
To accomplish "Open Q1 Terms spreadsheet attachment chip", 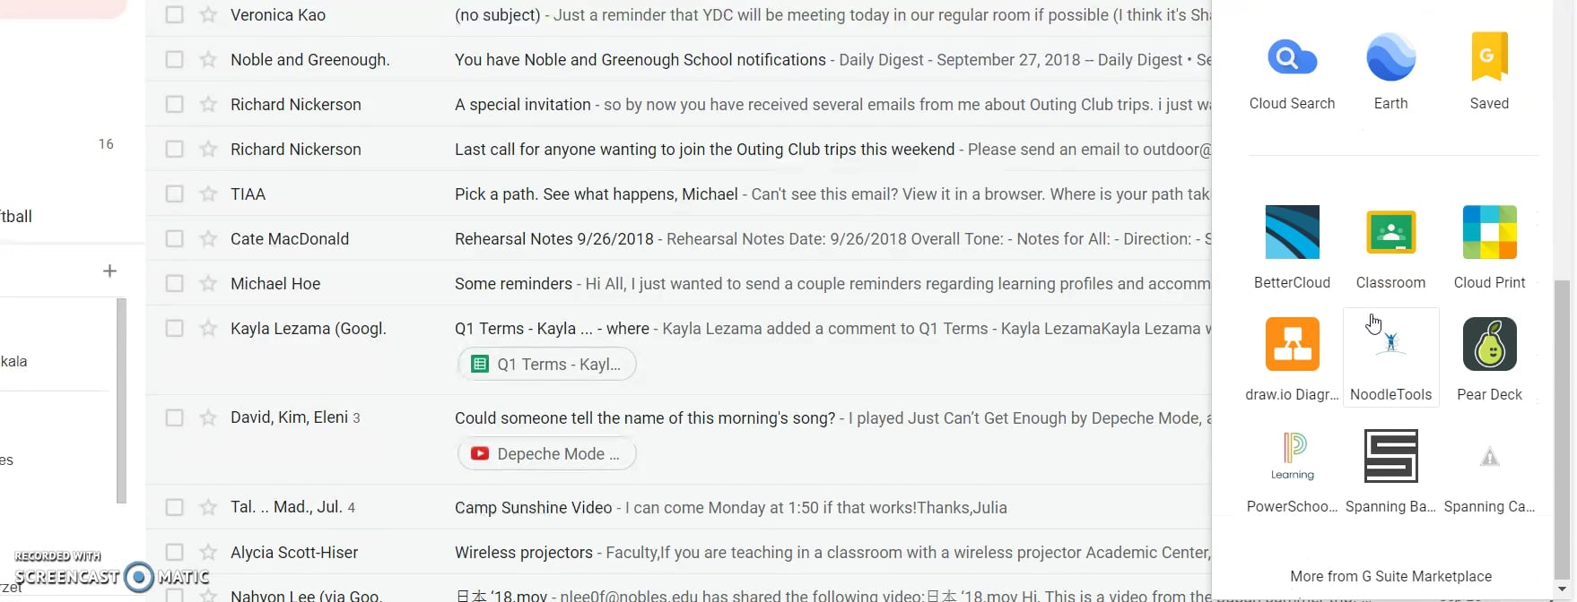I will point(547,365).
